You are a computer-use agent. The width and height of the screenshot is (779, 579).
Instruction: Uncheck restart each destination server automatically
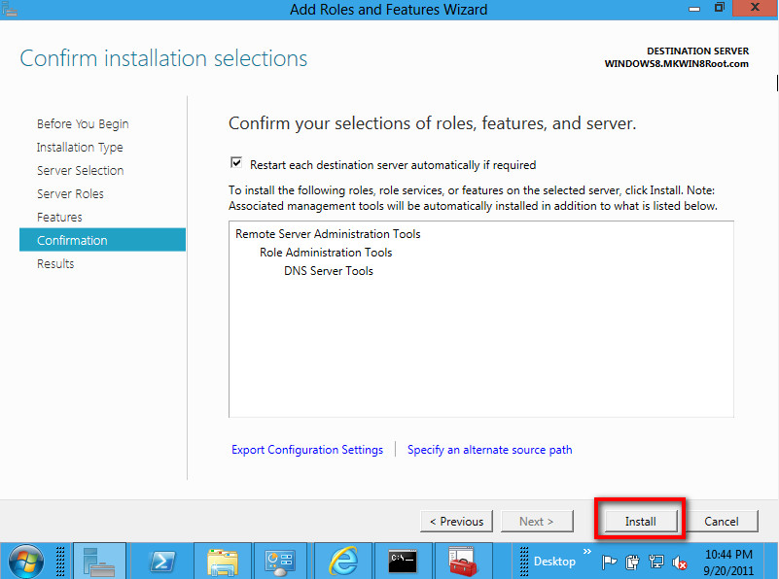[234, 164]
